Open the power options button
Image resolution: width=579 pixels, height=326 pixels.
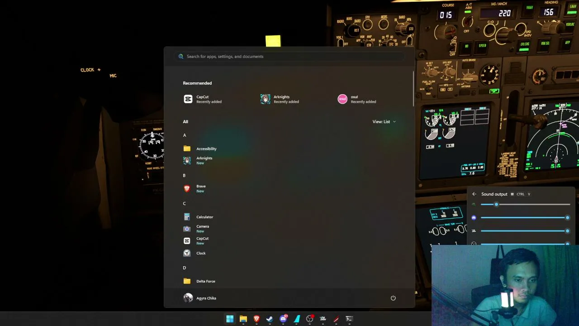pyautogui.click(x=393, y=298)
